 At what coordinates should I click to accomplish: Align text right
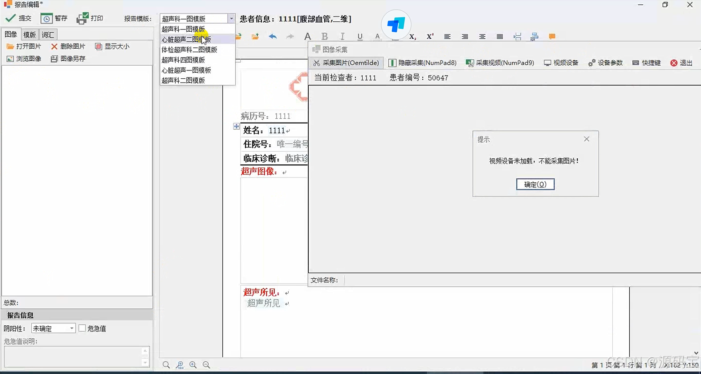tap(465, 37)
